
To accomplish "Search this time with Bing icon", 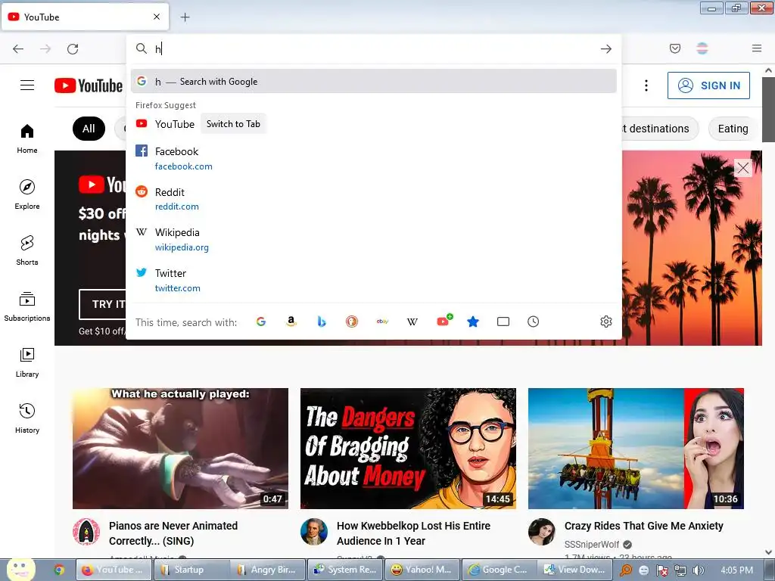I will [321, 322].
